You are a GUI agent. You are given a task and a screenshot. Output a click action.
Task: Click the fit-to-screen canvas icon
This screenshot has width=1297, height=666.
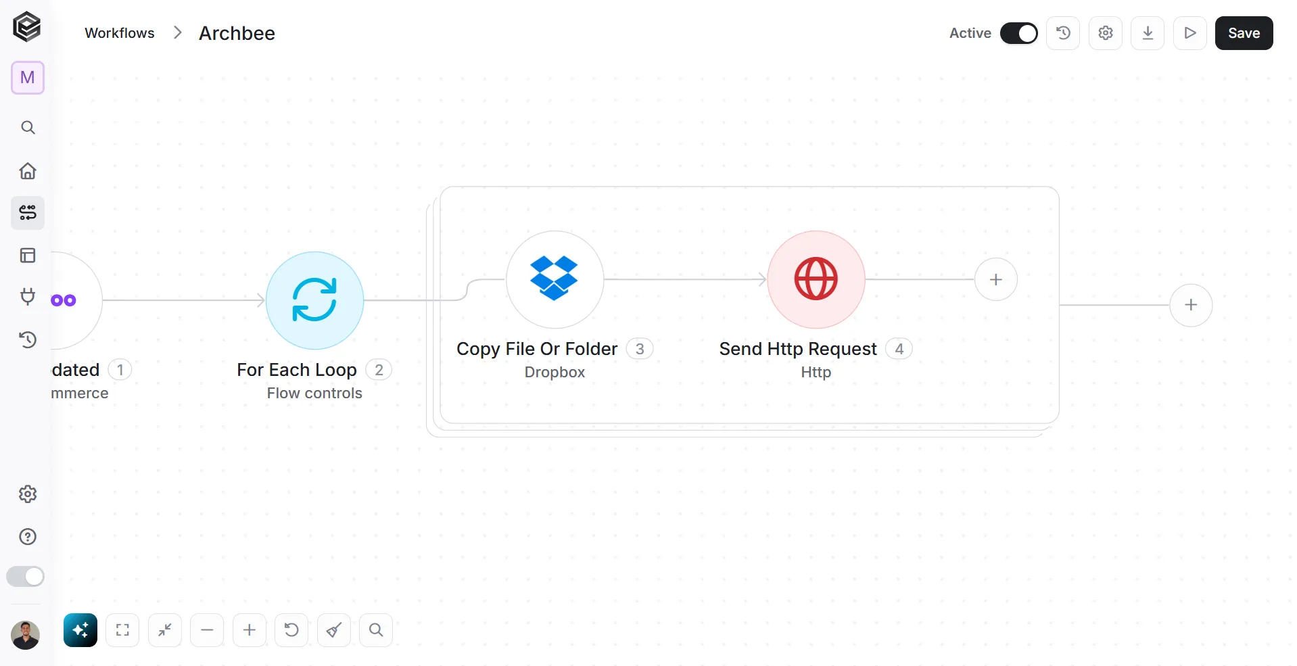(x=122, y=630)
